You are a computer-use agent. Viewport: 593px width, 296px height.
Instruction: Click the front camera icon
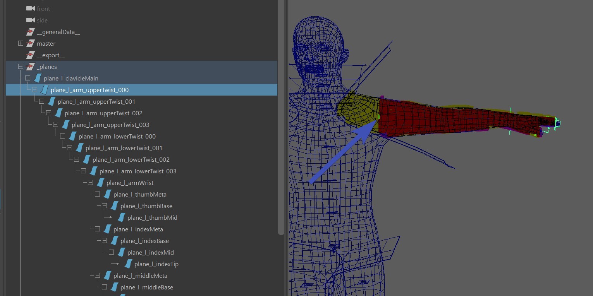pyautogui.click(x=30, y=9)
